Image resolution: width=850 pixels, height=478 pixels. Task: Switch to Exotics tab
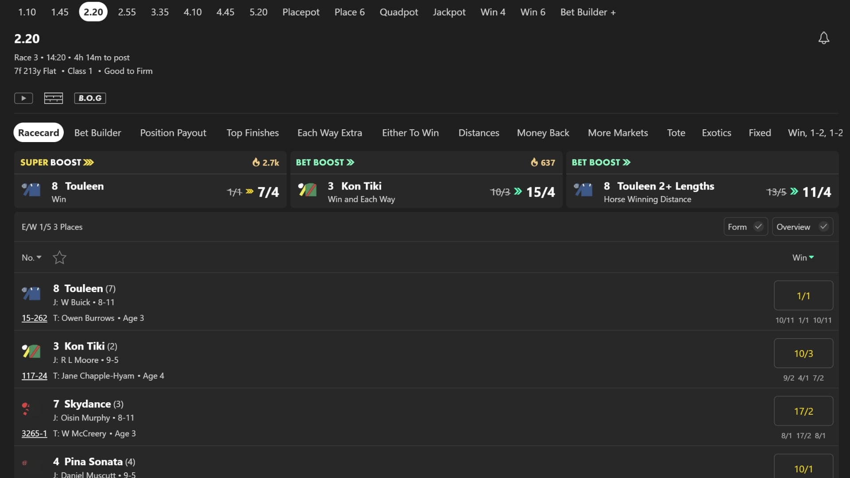[x=716, y=133]
